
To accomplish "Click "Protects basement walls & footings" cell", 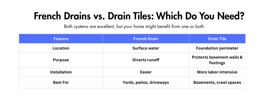I will click(x=217, y=60).
